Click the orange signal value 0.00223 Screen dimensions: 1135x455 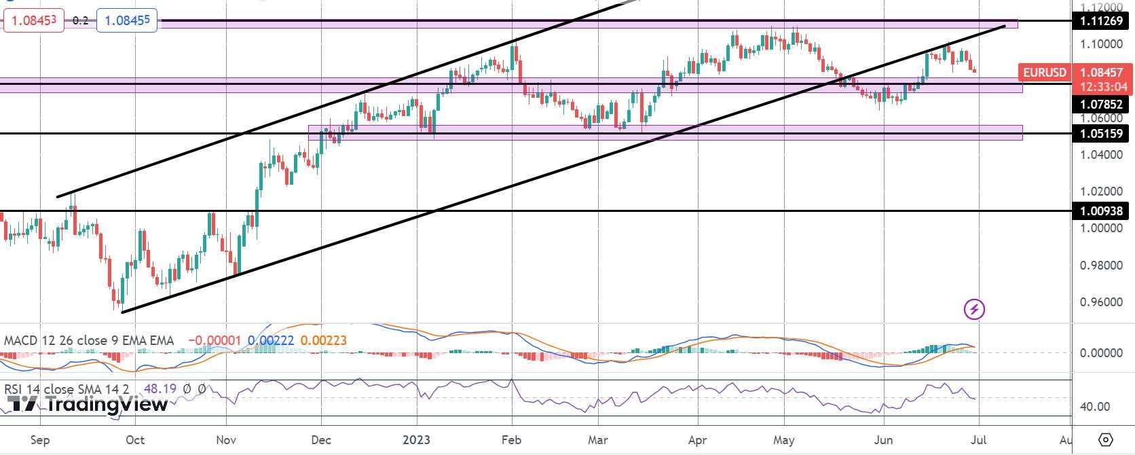[x=323, y=340]
